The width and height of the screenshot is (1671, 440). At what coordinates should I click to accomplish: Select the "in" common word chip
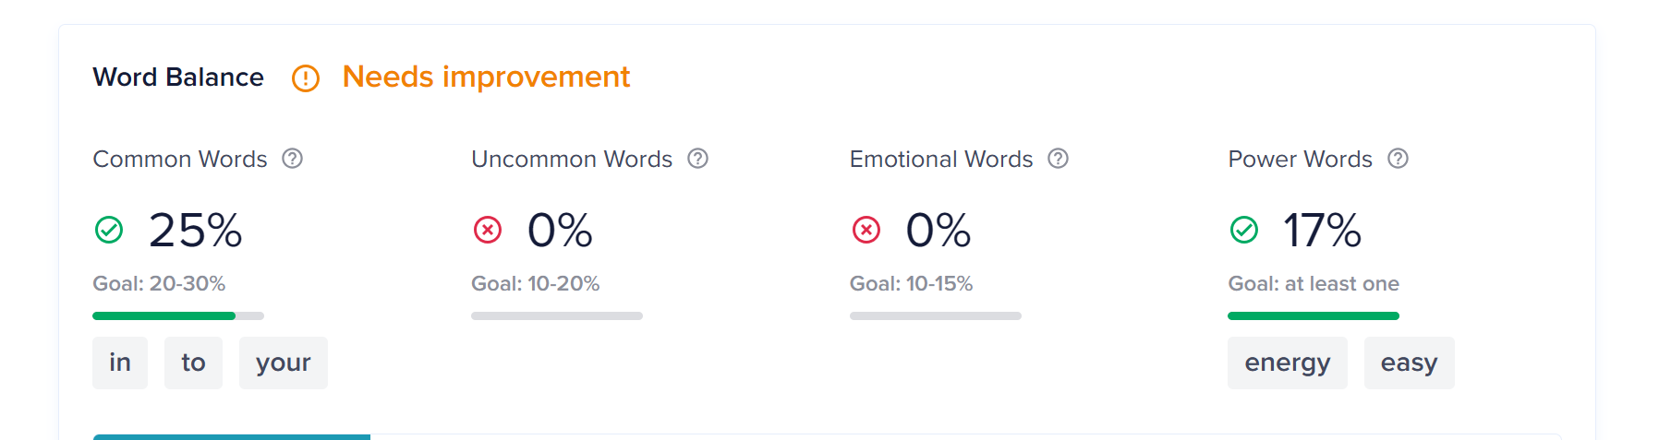pyautogui.click(x=120, y=363)
